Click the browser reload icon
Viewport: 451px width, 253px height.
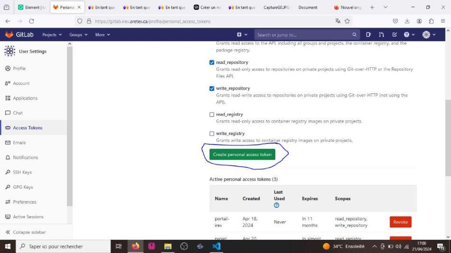pos(31,21)
